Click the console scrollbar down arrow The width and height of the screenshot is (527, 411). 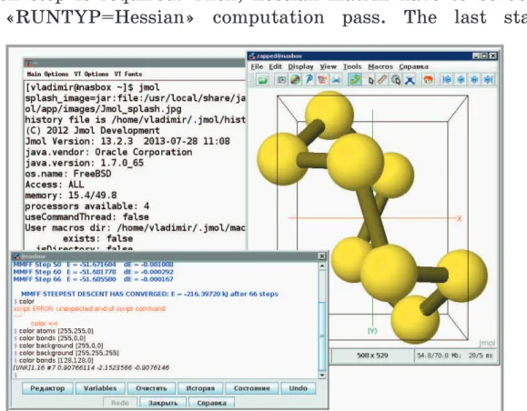pos(322,375)
